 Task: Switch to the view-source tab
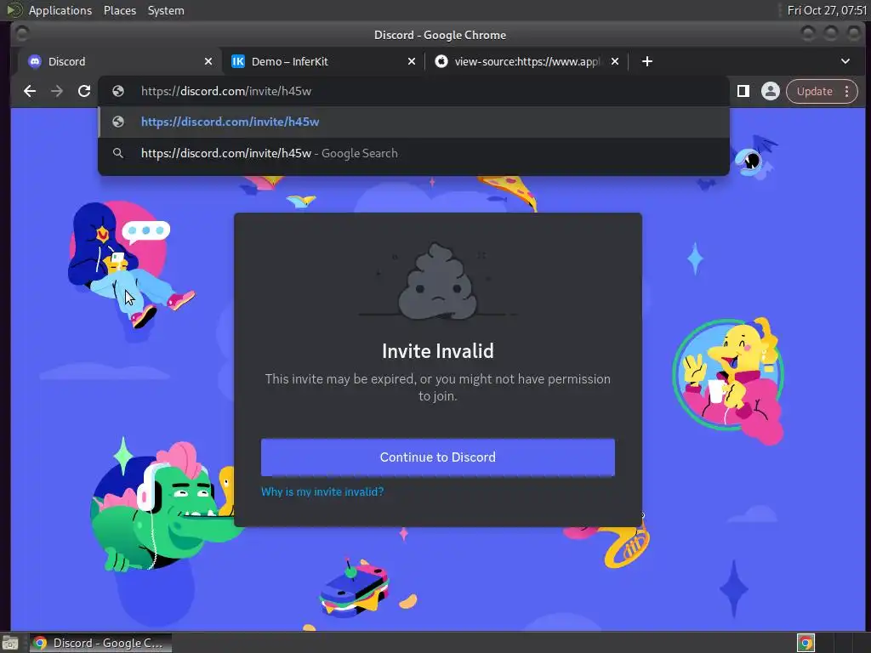pyautogui.click(x=527, y=61)
